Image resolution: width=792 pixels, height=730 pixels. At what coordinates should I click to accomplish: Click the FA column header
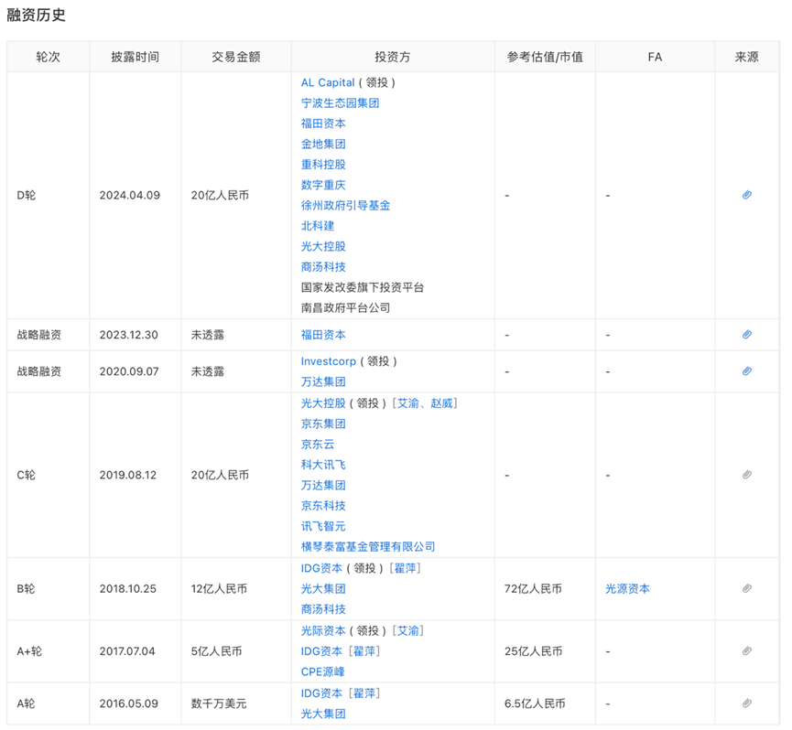655,57
